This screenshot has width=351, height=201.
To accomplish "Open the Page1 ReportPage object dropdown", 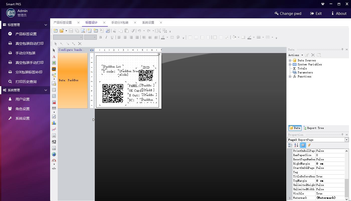I will [346, 140].
